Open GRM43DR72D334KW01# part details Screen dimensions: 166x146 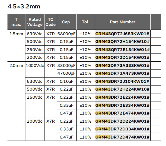click(122, 129)
